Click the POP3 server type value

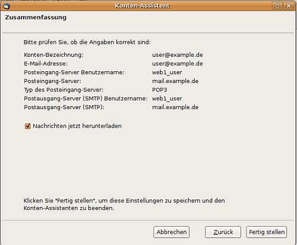pos(160,90)
